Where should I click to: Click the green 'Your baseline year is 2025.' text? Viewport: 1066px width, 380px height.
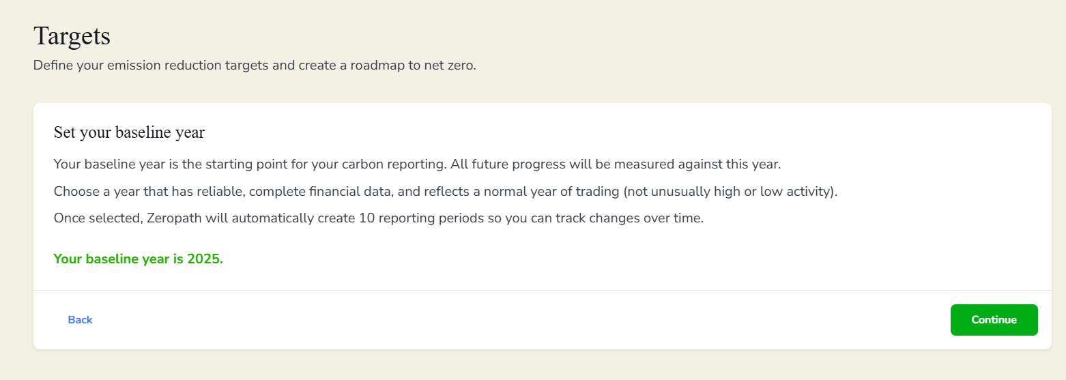[x=138, y=259]
